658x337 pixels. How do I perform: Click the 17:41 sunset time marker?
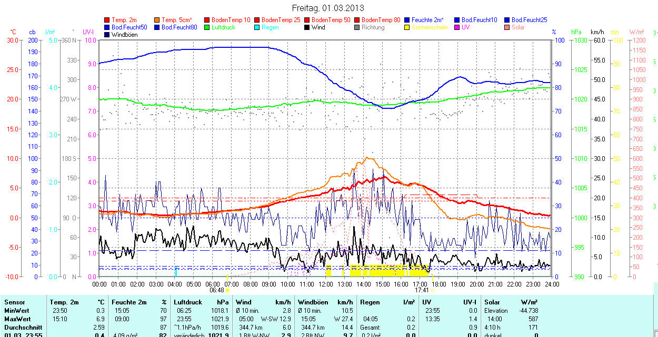[421, 290]
